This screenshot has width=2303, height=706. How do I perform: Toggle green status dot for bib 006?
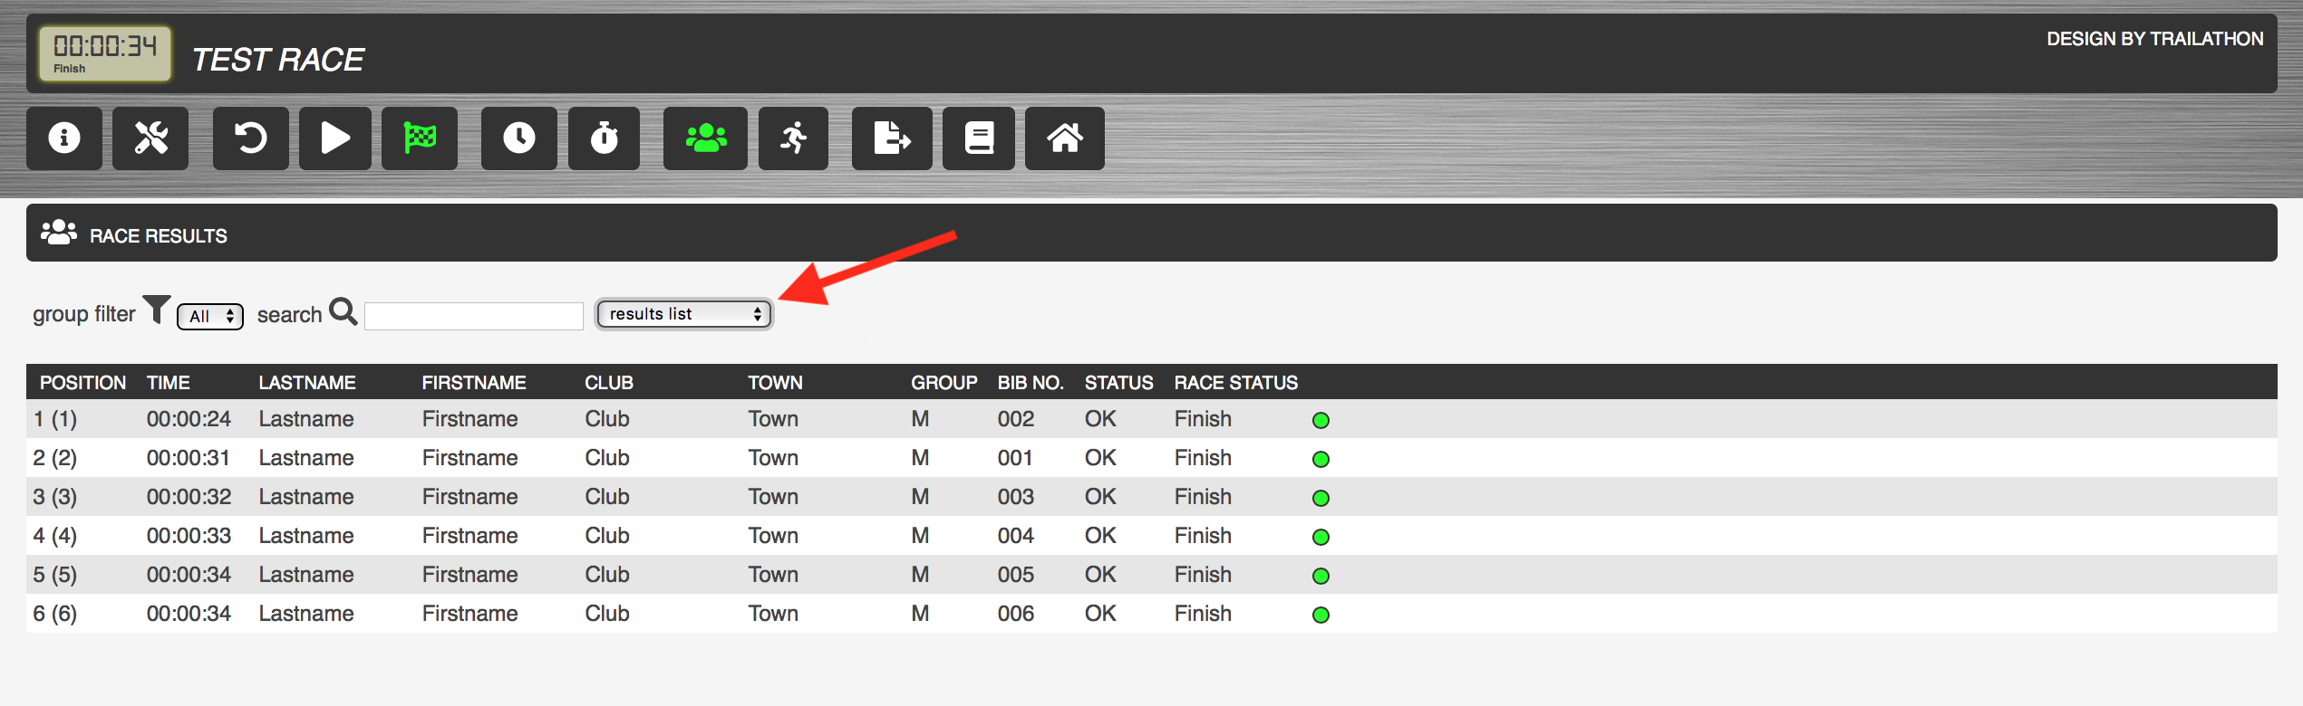click(1321, 615)
